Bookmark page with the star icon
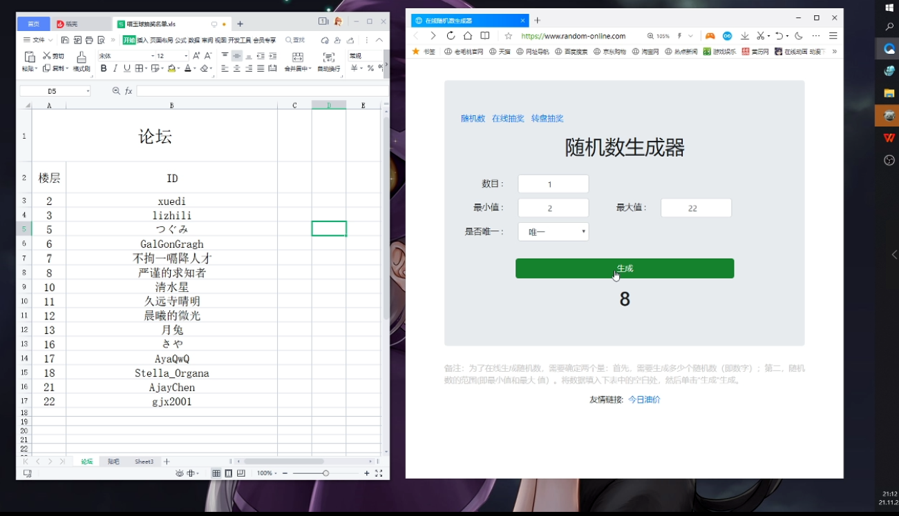This screenshot has width=899, height=516. pos(509,36)
